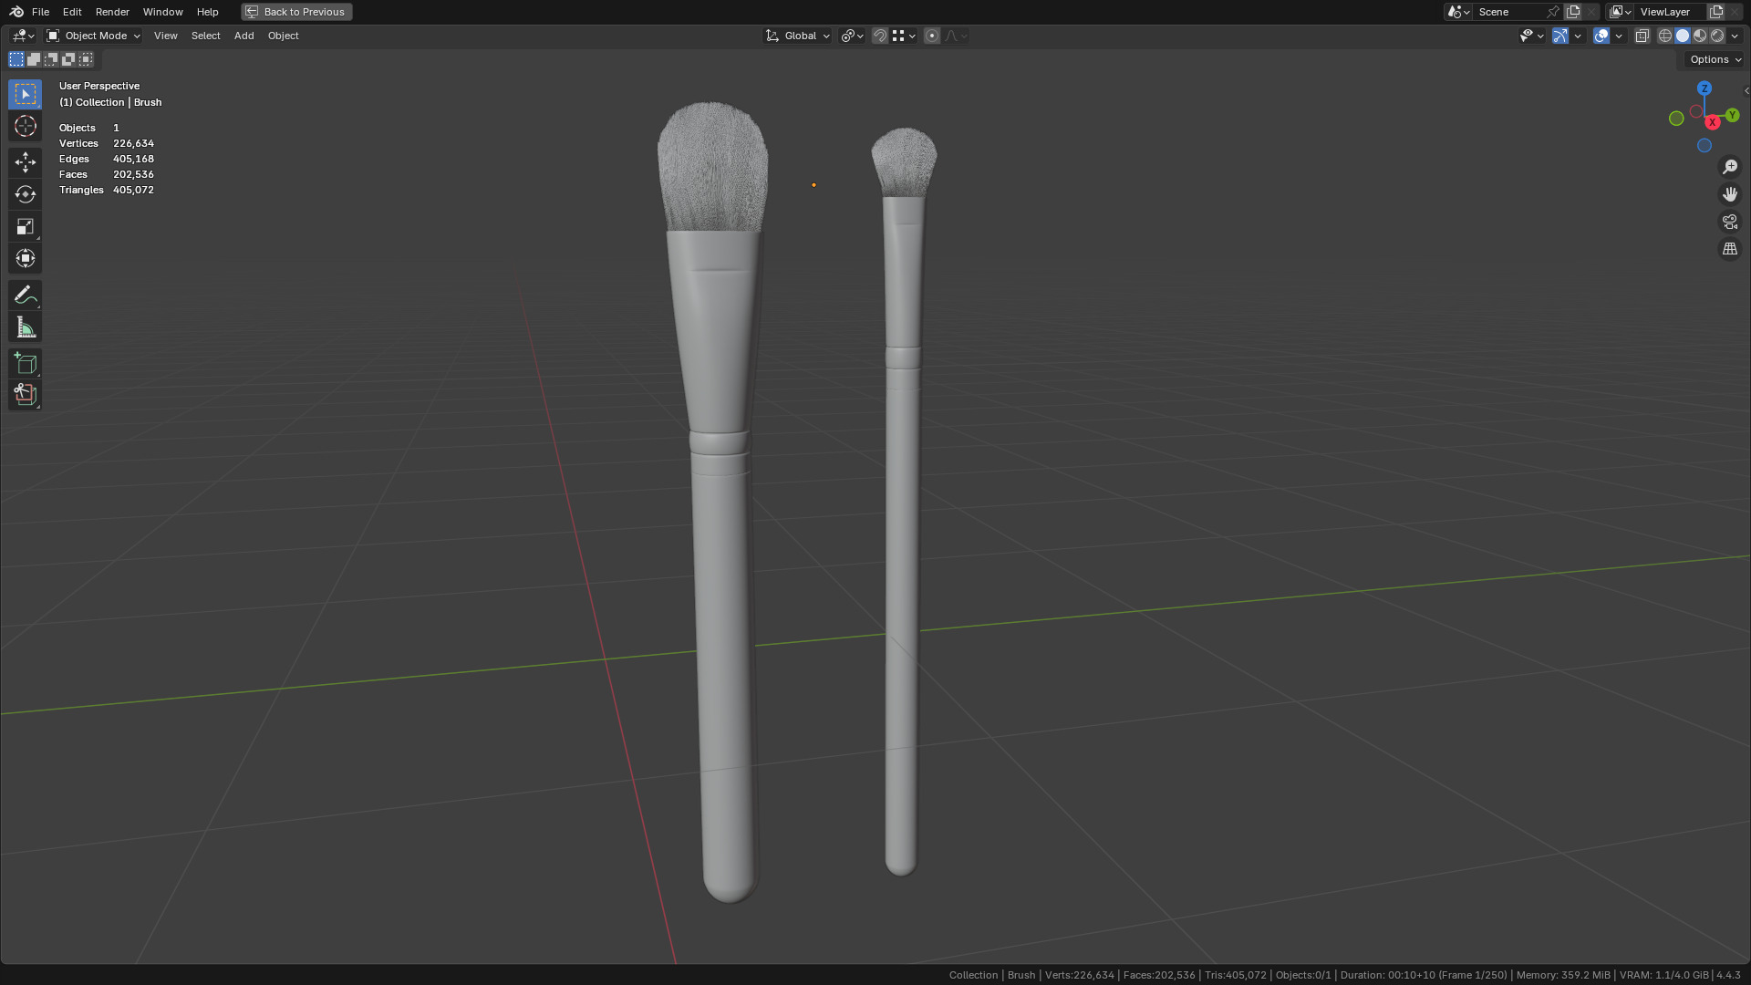Toggle the scene pin icon

(x=1553, y=12)
